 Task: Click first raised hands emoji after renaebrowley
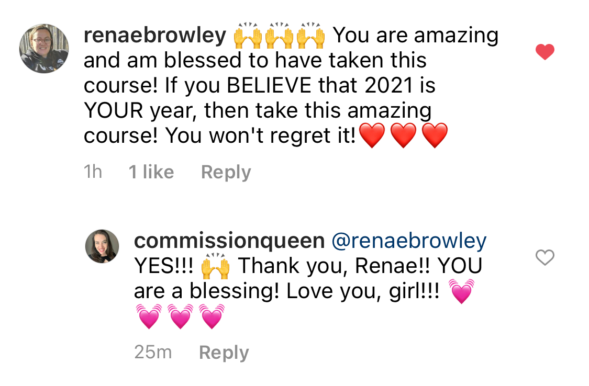(247, 37)
